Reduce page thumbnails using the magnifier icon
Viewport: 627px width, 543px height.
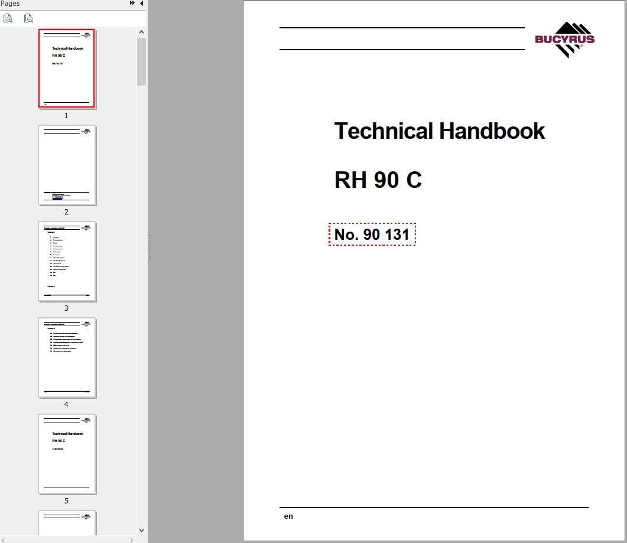tap(28, 18)
